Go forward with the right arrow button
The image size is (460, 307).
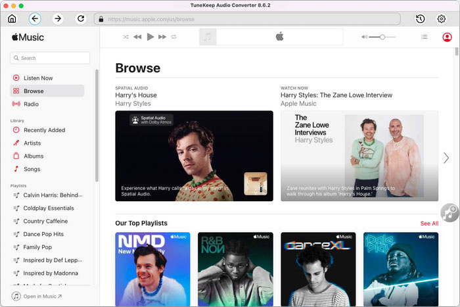[x=58, y=19]
